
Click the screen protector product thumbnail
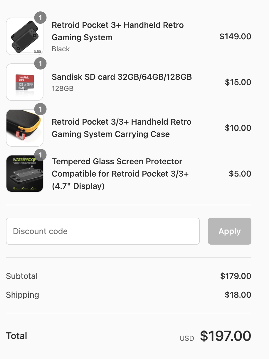[25, 174]
